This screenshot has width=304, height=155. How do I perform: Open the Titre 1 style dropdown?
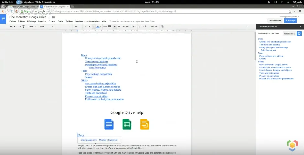pyautogui.click(x=46, y=26)
